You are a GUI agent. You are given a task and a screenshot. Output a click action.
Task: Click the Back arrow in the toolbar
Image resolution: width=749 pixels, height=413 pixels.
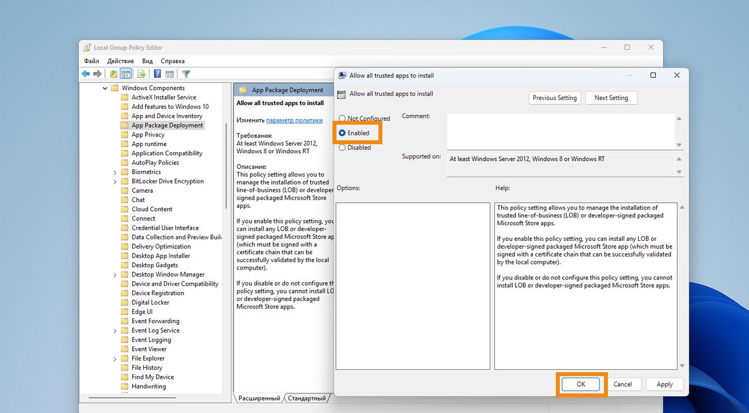(85, 74)
